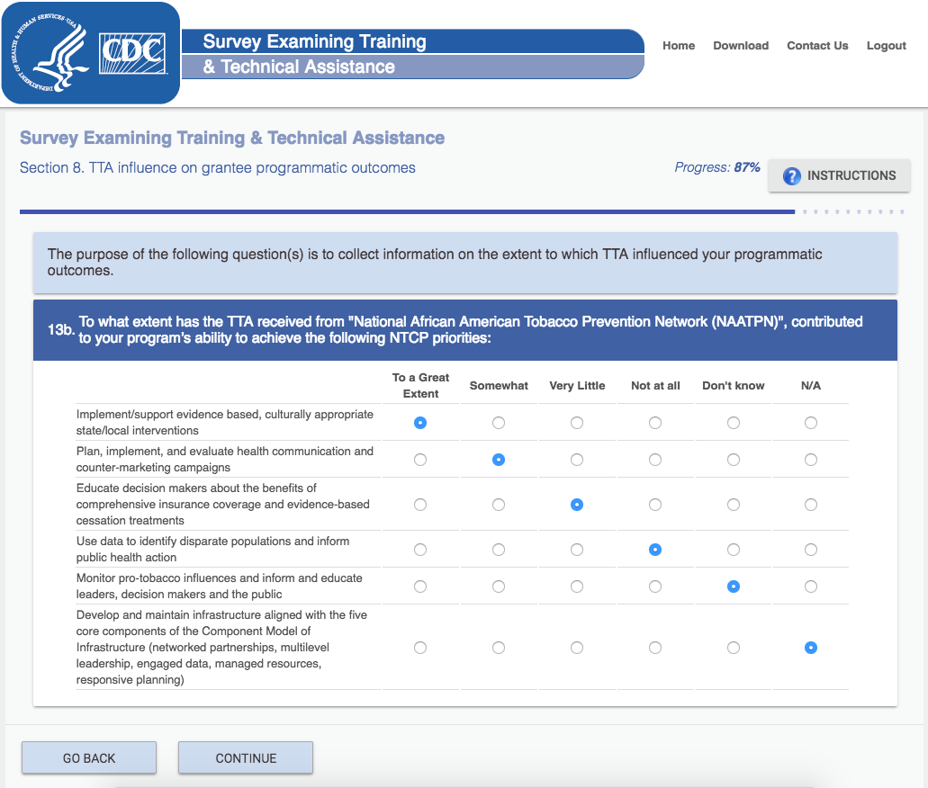Select Somewhat for evidence based interventions row

click(499, 423)
